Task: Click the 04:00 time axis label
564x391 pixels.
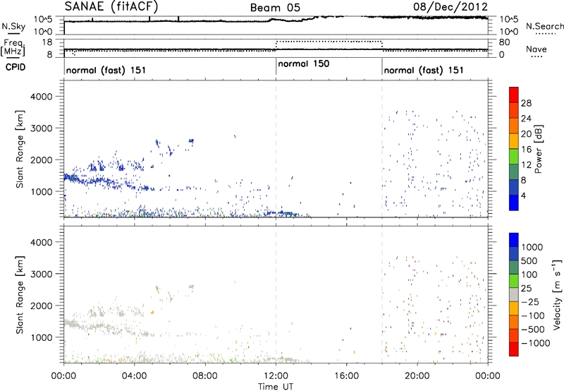Action: pyautogui.click(x=135, y=376)
